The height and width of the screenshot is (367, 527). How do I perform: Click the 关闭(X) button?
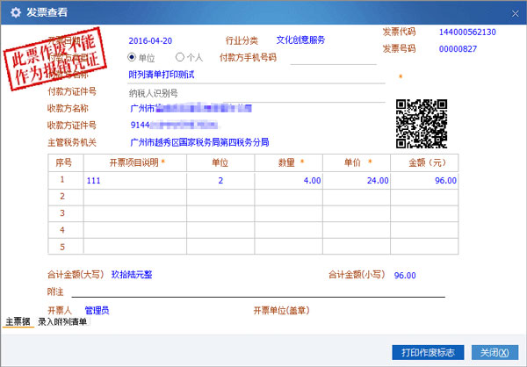(x=495, y=352)
